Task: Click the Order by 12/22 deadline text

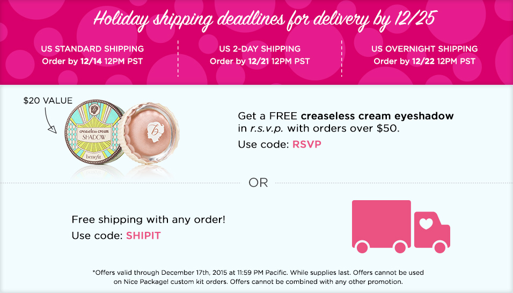Action: click(x=424, y=61)
